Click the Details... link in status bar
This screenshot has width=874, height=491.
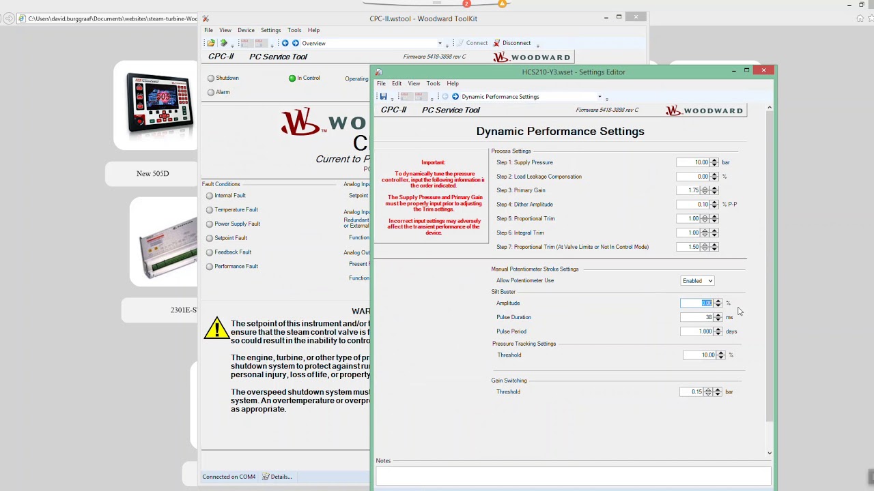point(277,477)
